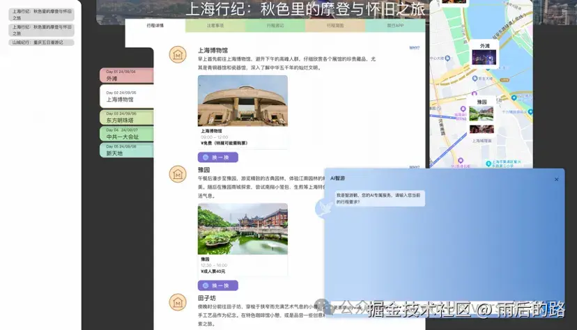Viewport: 577px width, 330px height.
Task: Select the Day 02 上海博物馆 card
Action: coord(127,96)
